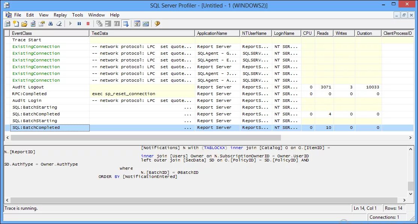Click the down arrow of the query pane scrollbar

[411, 194]
